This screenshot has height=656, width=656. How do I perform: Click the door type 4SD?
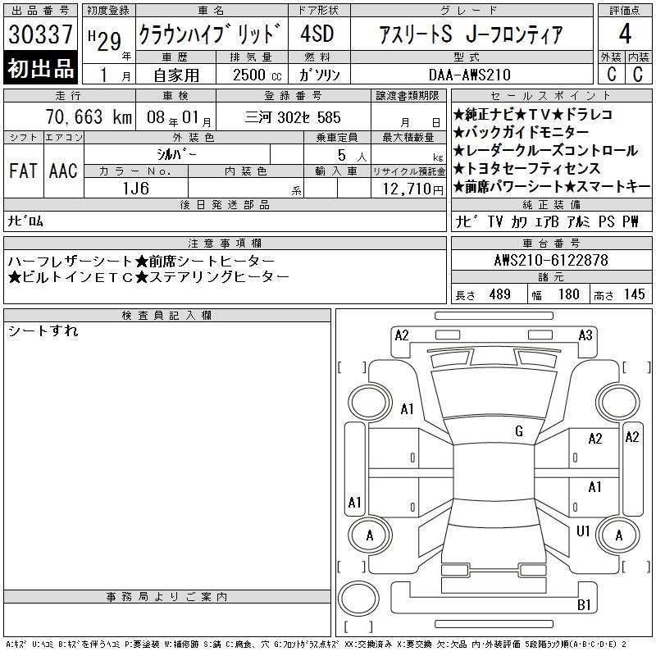317,34
